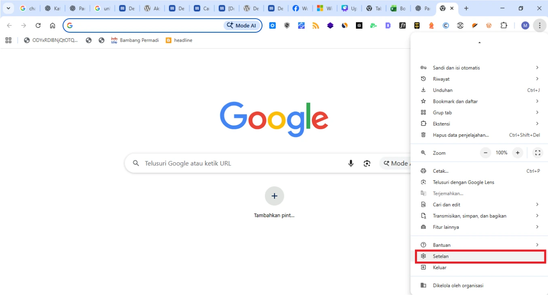Screen dimensions: 548x295
Task: Open Unduhan from the menu
Action: (479, 90)
